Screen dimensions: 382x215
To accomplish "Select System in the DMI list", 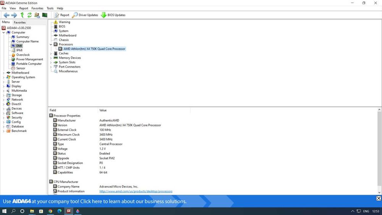I will [63, 31].
